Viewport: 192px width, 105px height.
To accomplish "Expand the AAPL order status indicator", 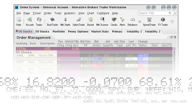I will [82, 59].
